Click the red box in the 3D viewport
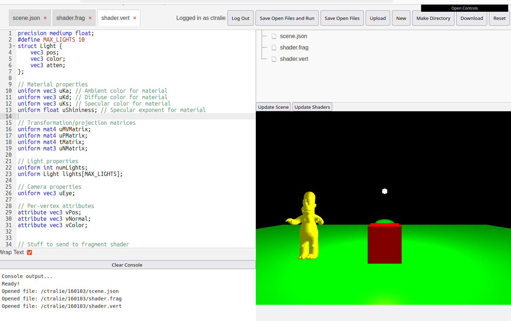 384,244
